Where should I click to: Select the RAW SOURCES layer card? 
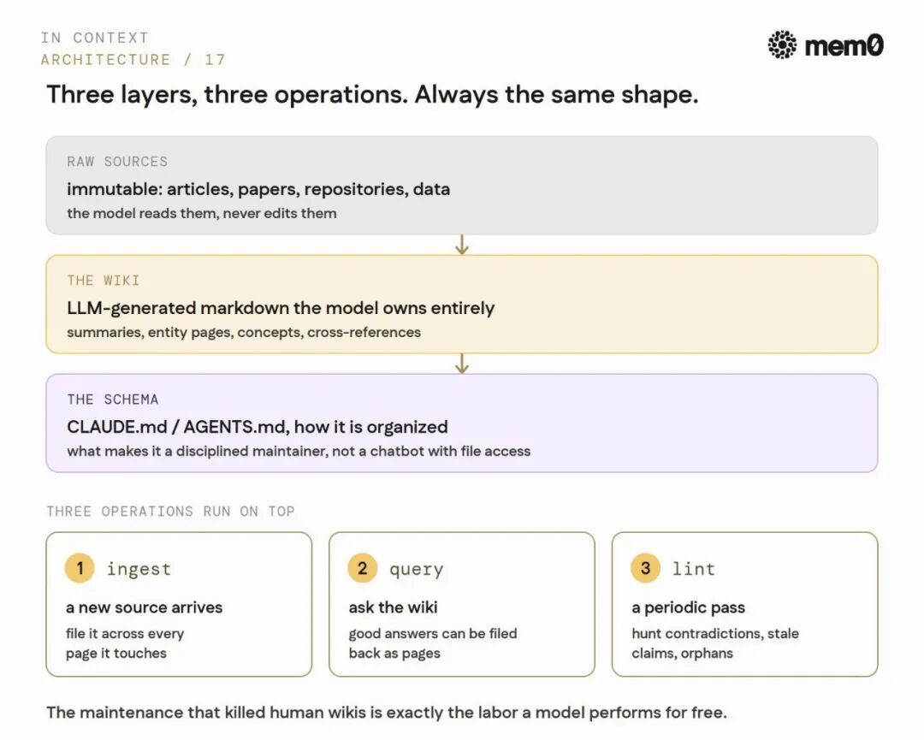point(462,185)
